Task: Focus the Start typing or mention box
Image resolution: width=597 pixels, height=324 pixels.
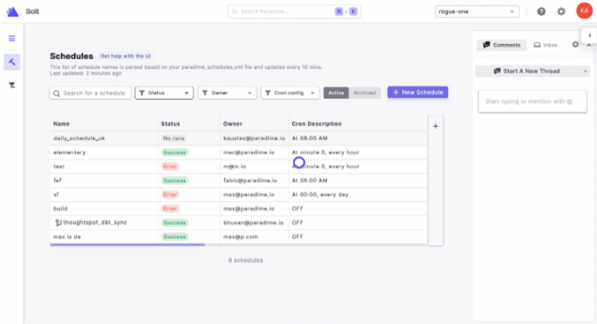Action: (x=533, y=101)
